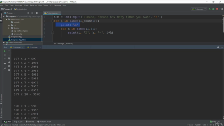Viewport: 224px width, 126px height.
Task: Close the Firstproject.py editor tab
Action: [x=59, y=13]
